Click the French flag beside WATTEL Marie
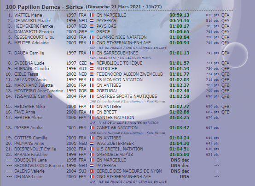 (x=92, y=15)
